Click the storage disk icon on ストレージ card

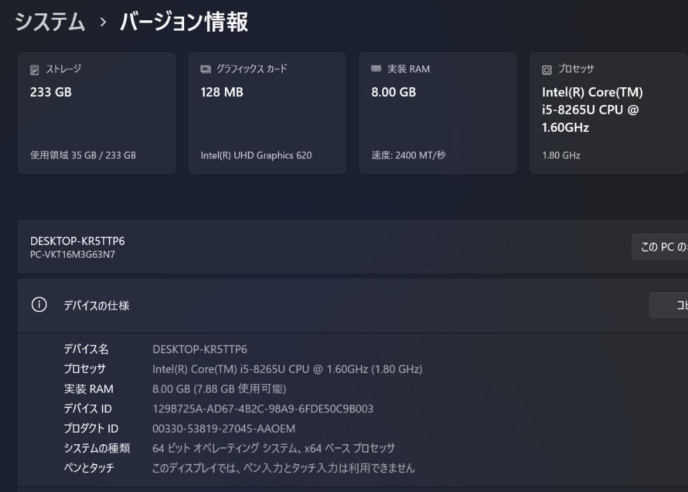[35, 68]
